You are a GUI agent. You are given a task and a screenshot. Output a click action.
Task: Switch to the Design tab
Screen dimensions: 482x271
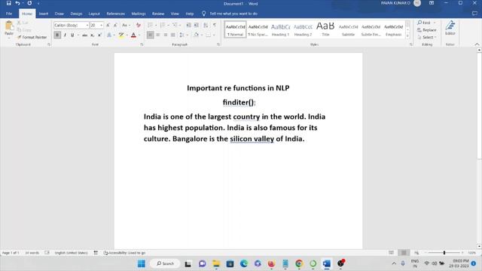pos(76,14)
